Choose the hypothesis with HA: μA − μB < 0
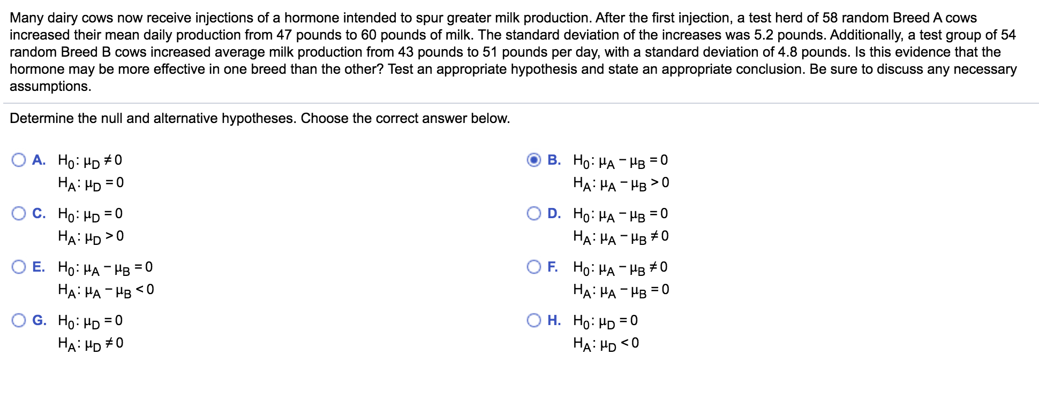 (19, 267)
